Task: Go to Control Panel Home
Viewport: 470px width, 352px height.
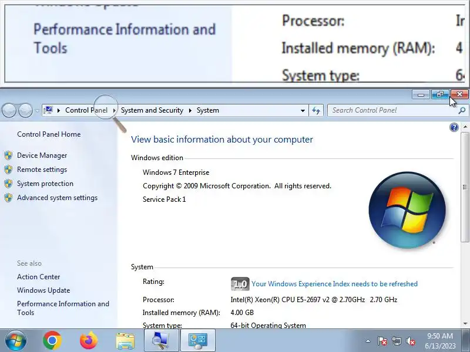Action: 49,134
